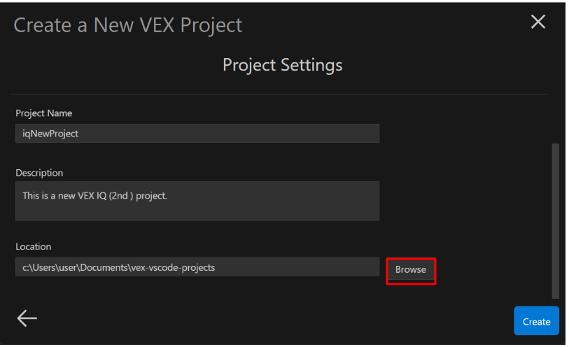
Task: Close the Create a New VEX Project dialog
Action: [538, 22]
